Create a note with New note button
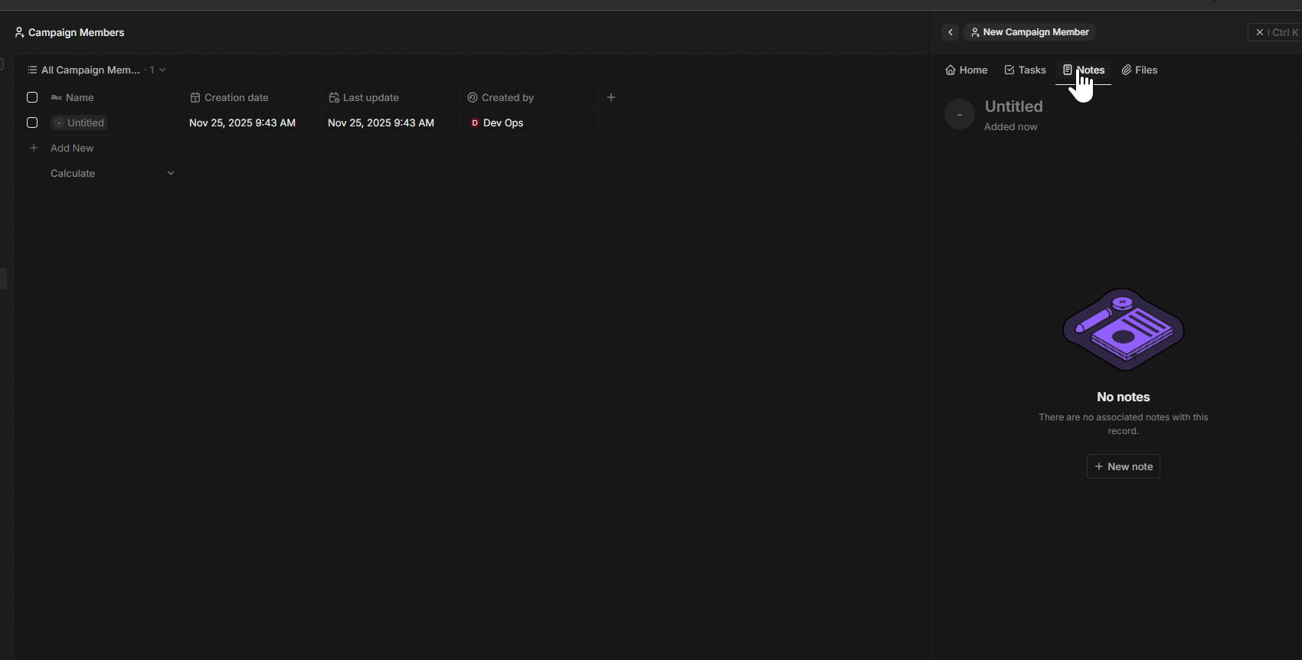 pos(1124,466)
